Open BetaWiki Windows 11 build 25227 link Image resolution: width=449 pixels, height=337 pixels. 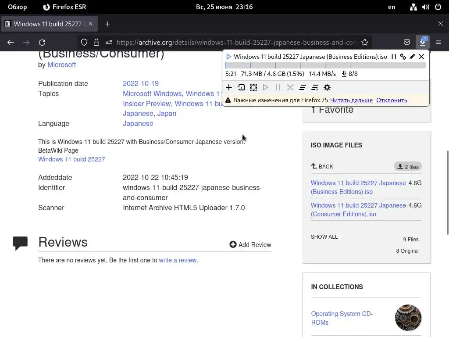tap(71, 159)
